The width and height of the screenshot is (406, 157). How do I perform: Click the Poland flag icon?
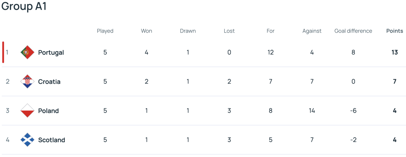pos(27,111)
